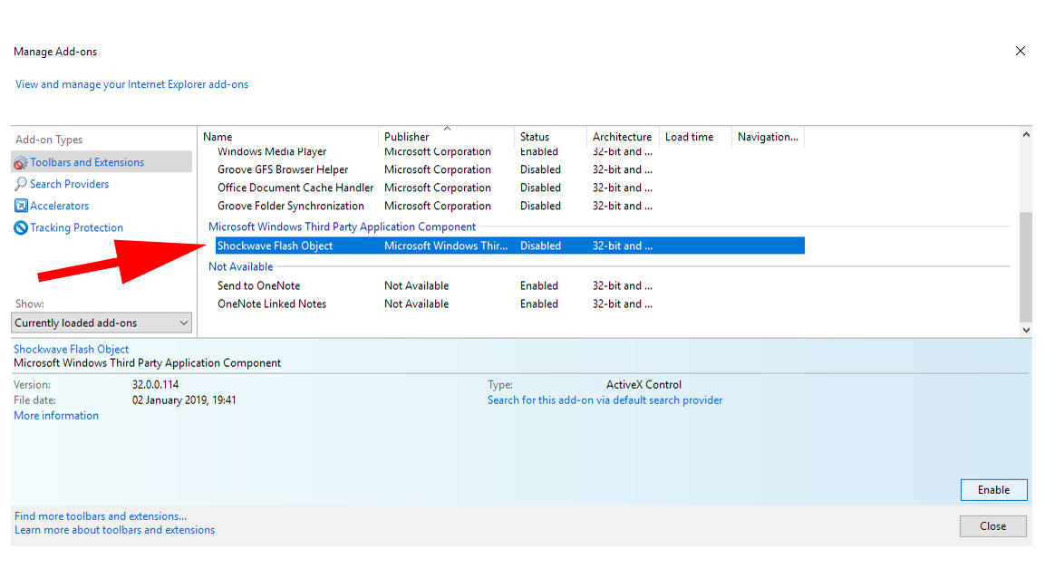Click the Search Providers magnifier icon
This screenshot has height=588, width=1045.
(21, 184)
